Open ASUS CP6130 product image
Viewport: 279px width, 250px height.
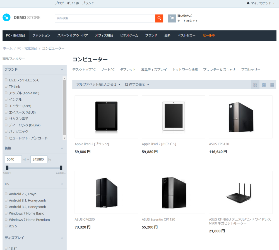(240, 117)
